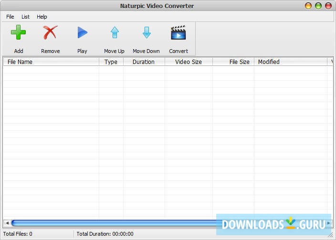
Task: Click the Move Down arrow icon
Action: [147, 32]
